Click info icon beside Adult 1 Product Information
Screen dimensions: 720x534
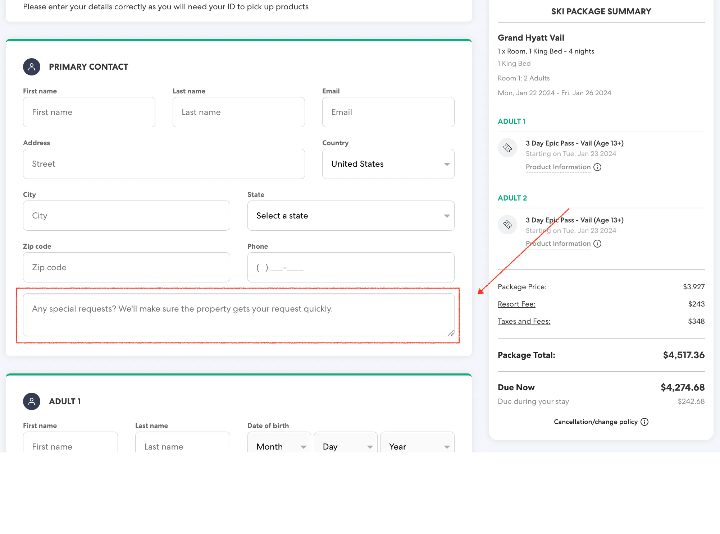[597, 167]
